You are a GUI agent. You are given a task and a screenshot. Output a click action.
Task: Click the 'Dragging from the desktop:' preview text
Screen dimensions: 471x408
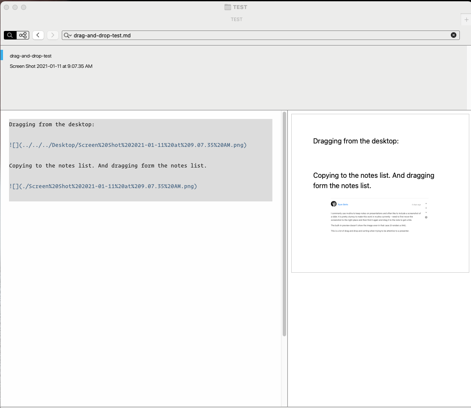click(x=356, y=141)
